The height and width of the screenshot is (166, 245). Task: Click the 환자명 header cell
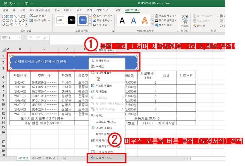coord(67,76)
